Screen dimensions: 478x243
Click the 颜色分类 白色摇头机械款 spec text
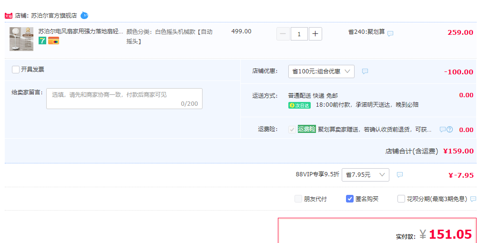tap(170, 36)
